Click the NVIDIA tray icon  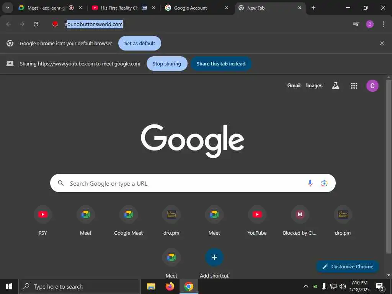coord(315,286)
